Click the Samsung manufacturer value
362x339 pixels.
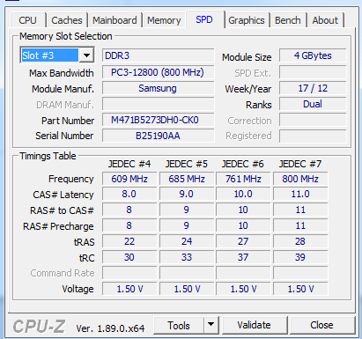click(158, 88)
